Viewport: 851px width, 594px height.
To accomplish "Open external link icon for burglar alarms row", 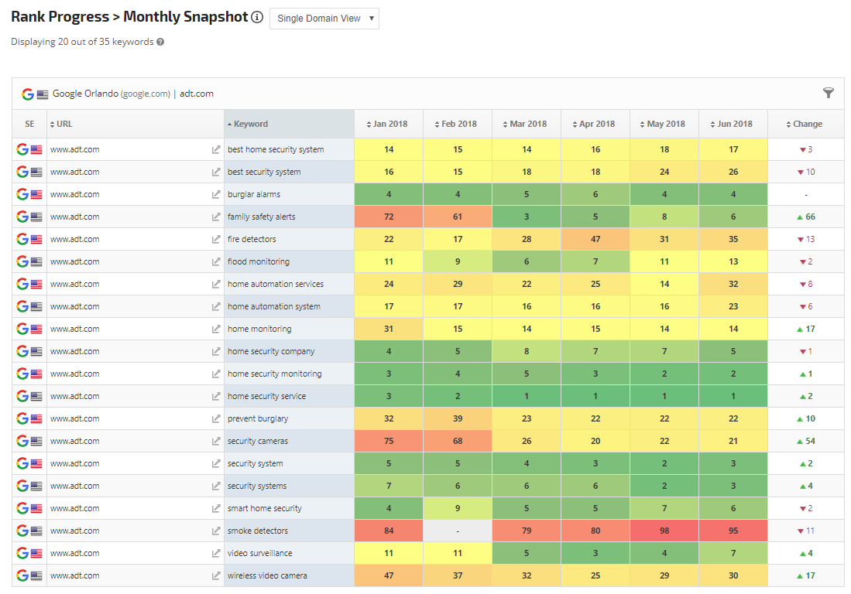I will pyautogui.click(x=216, y=195).
